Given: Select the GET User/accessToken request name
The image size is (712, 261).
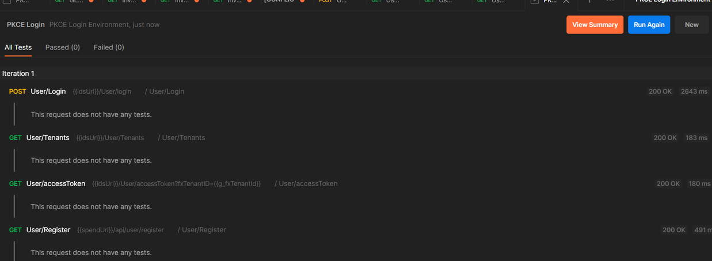Looking at the screenshot, I should click(56, 183).
